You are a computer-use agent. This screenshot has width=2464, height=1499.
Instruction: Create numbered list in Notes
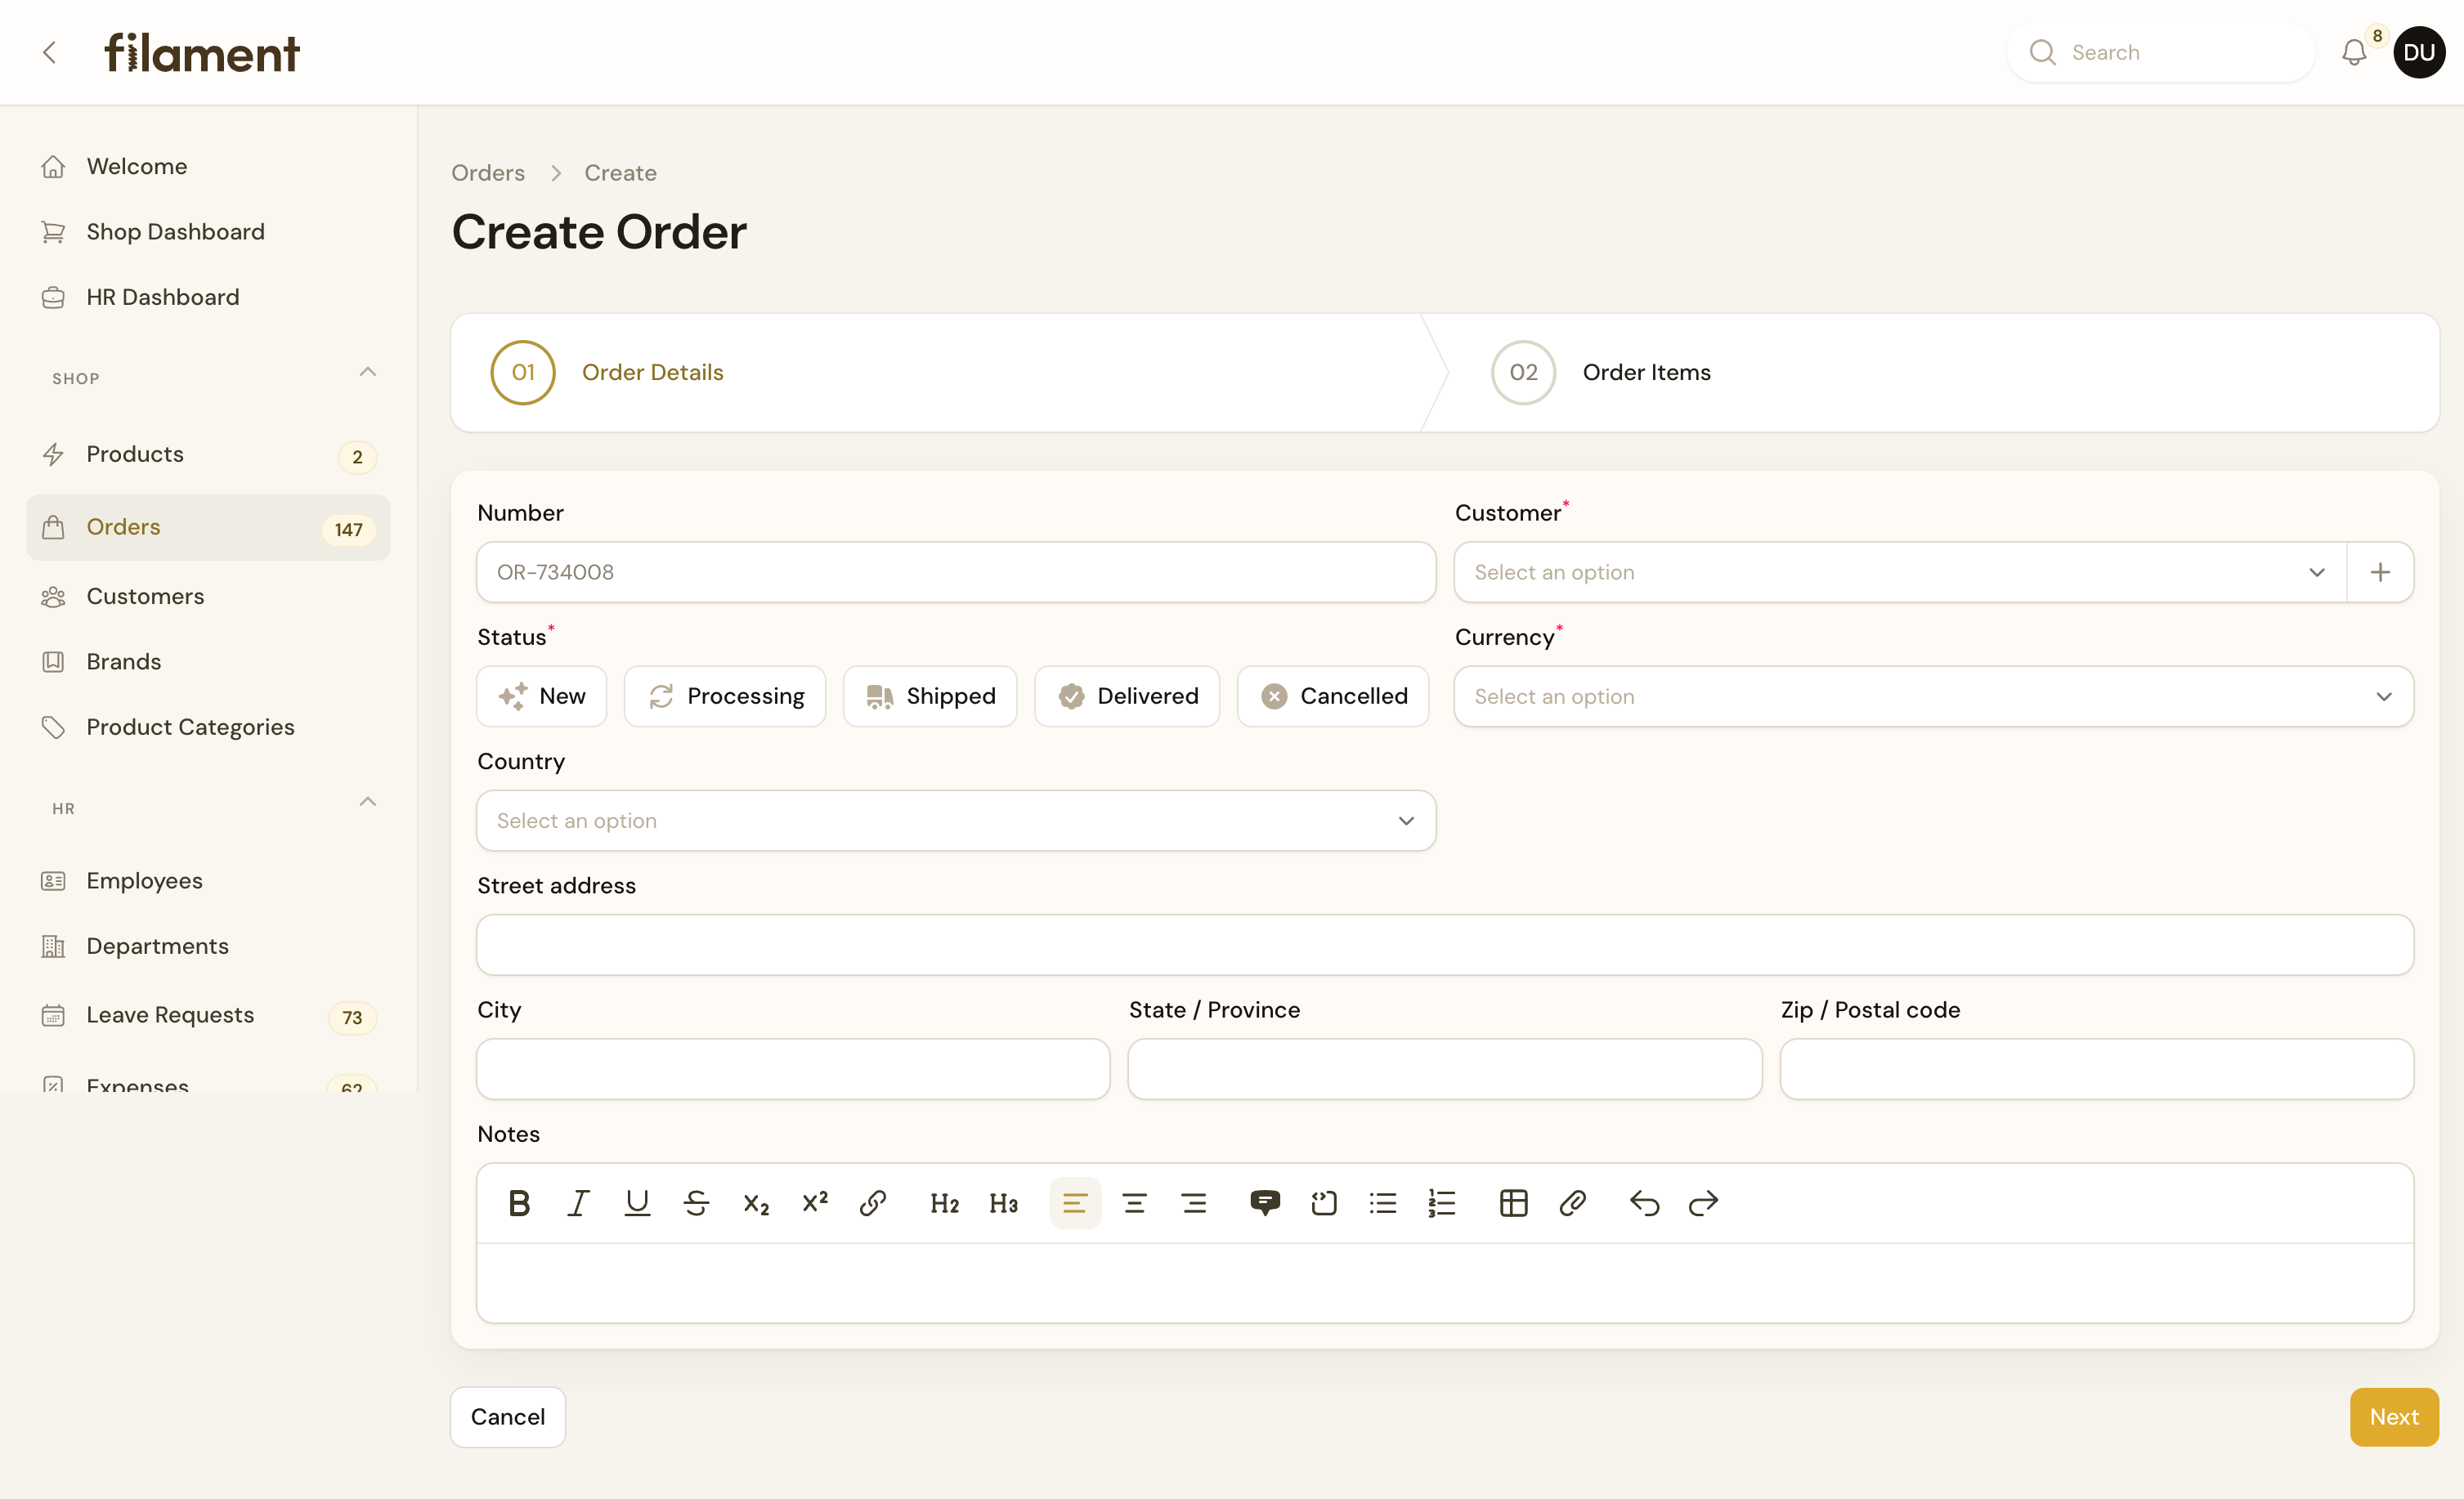1442,1203
